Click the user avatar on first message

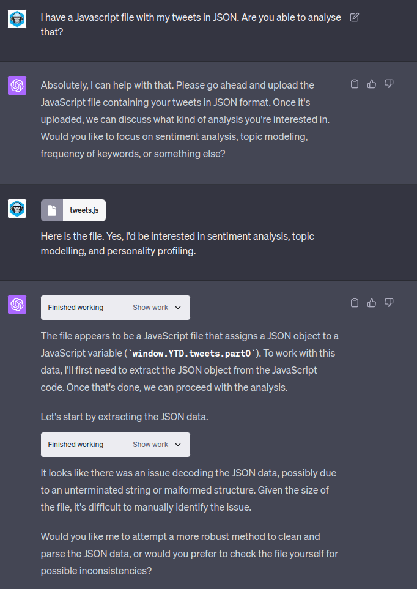click(17, 19)
